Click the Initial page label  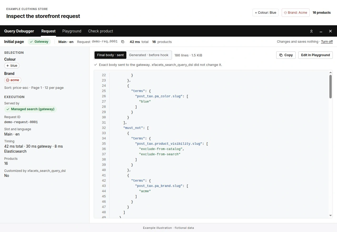pos(14,42)
